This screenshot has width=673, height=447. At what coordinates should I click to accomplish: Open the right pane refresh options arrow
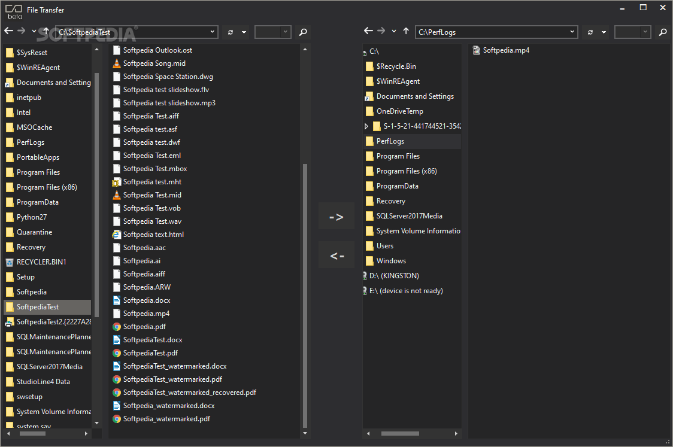click(604, 32)
